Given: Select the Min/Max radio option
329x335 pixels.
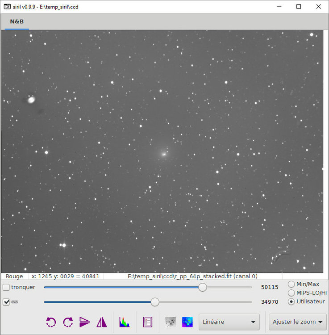Looking at the screenshot, I should [291, 284].
